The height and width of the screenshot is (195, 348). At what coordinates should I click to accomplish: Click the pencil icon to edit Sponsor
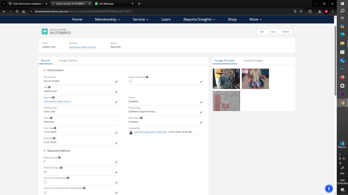pyautogui.click(x=116, y=102)
